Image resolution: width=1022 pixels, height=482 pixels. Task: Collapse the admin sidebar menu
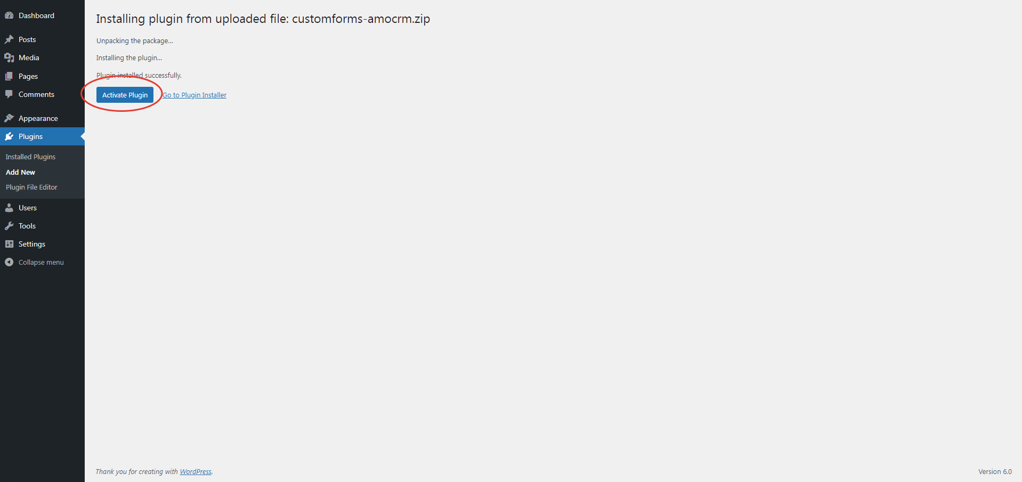[x=34, y=262]
